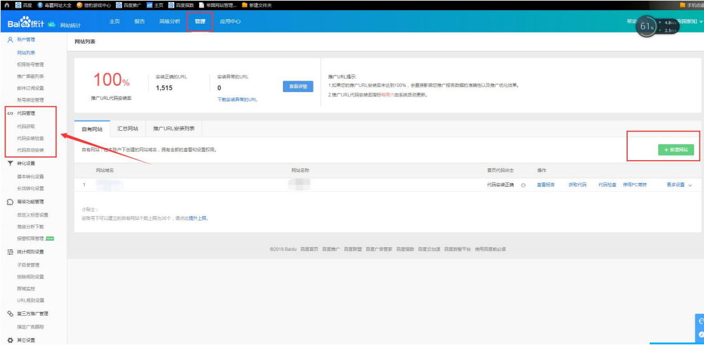The width and height of the screenshot is (704, 345).
Task: Click the home icon in the bookmarks bar
Action: pyautogui.click(x=6, y=5)
